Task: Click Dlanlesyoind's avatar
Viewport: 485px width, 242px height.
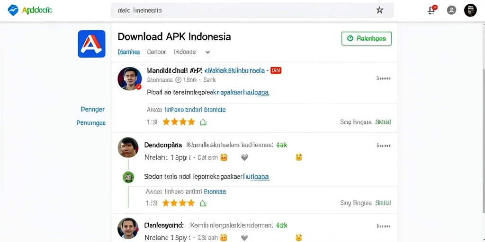Action: tap(128, 228)
